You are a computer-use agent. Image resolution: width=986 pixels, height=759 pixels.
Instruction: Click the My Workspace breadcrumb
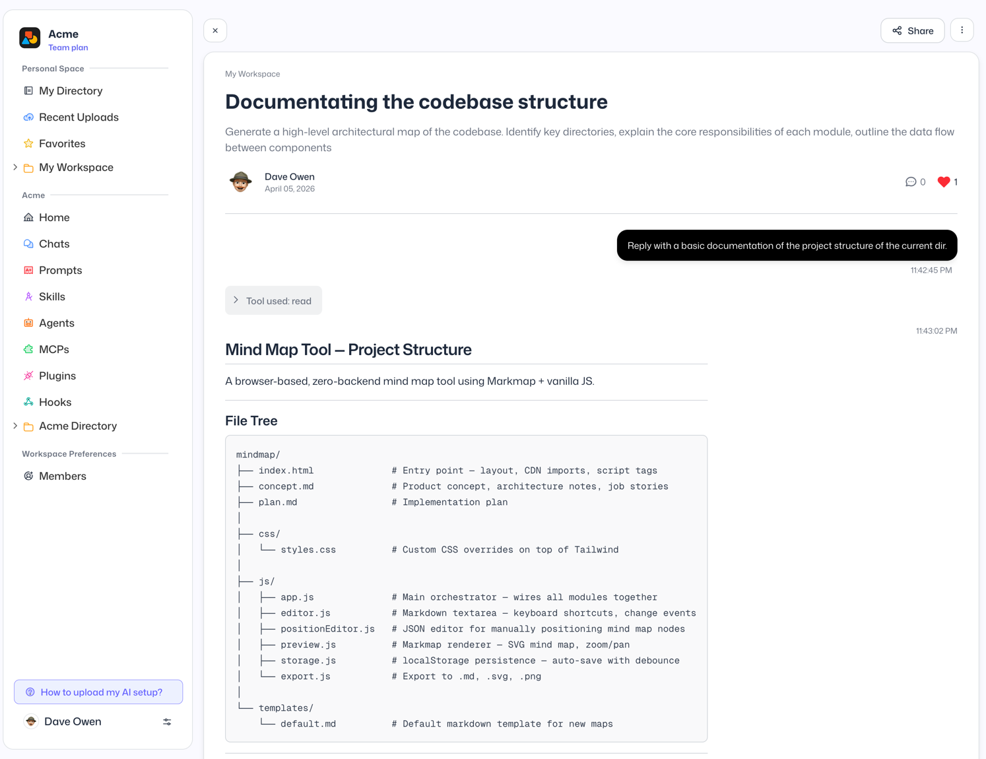pyautogui.click(x=253, y=74)
